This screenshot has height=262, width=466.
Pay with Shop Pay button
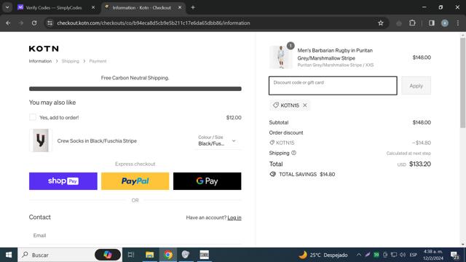click(x=63, y=181)
